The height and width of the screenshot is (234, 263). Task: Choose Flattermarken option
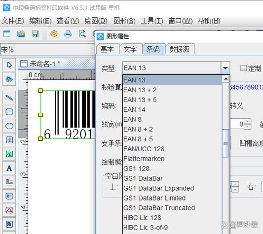coord(172,159)
